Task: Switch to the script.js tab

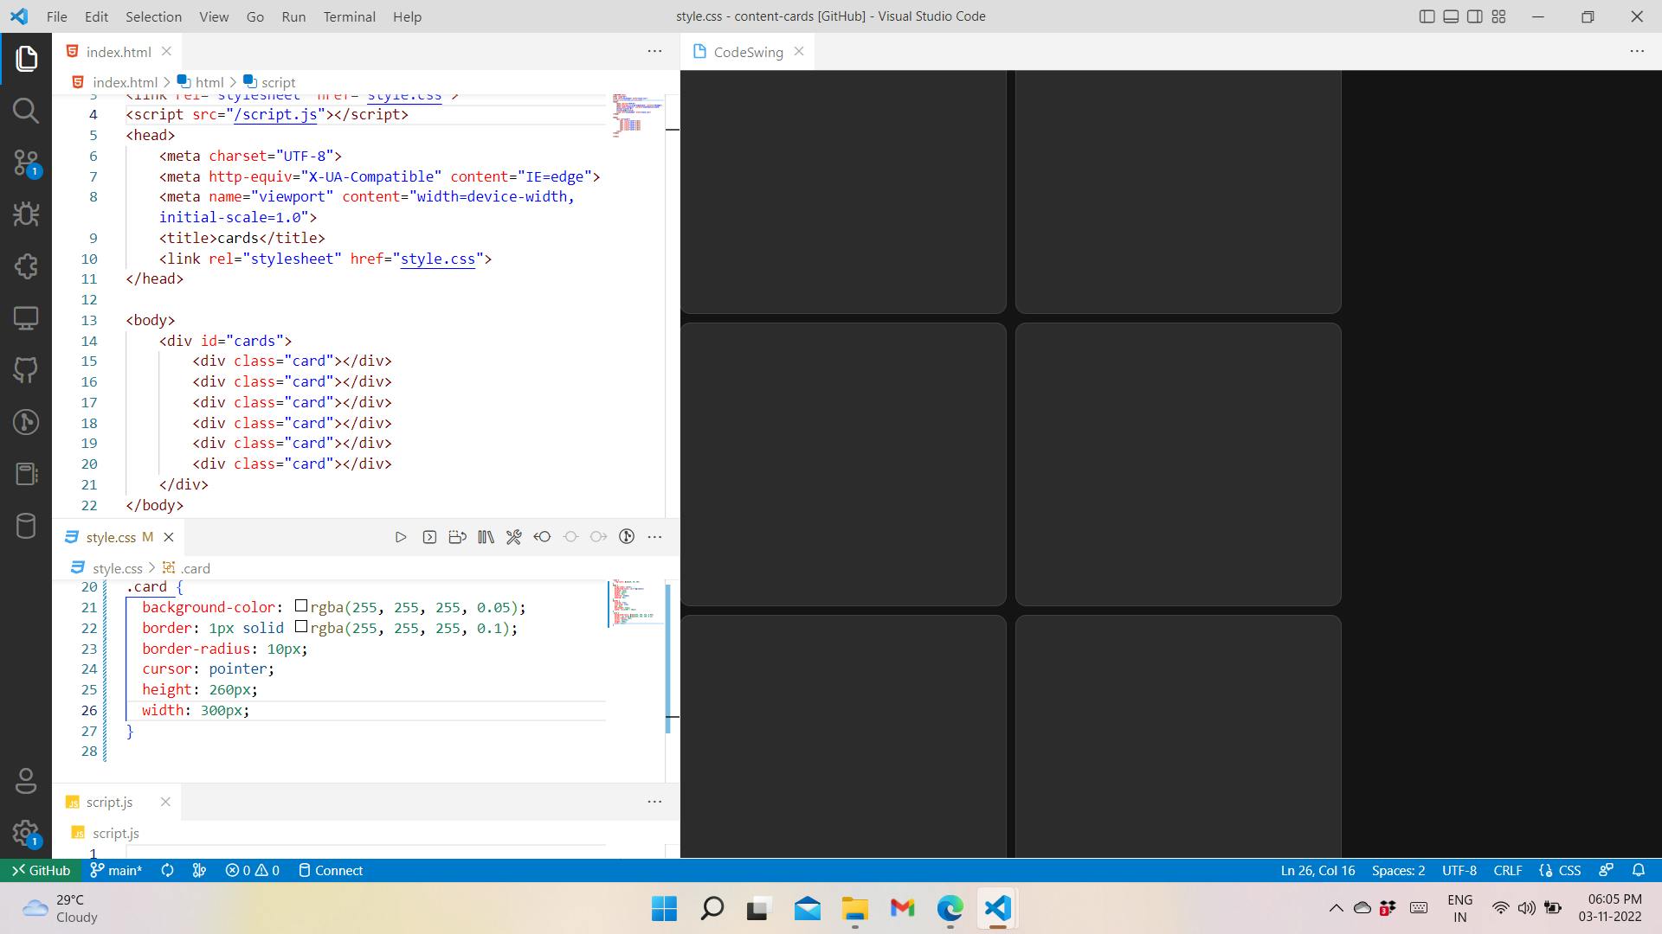Action: click(109, 802)
